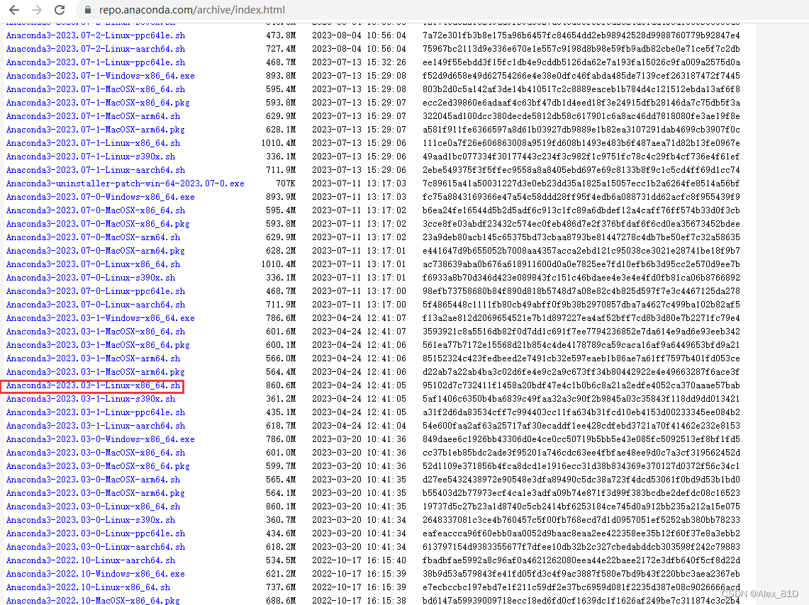Go forward with the browser forward arrow
This screenshot has width=809, height=605.
coord(37,10)
